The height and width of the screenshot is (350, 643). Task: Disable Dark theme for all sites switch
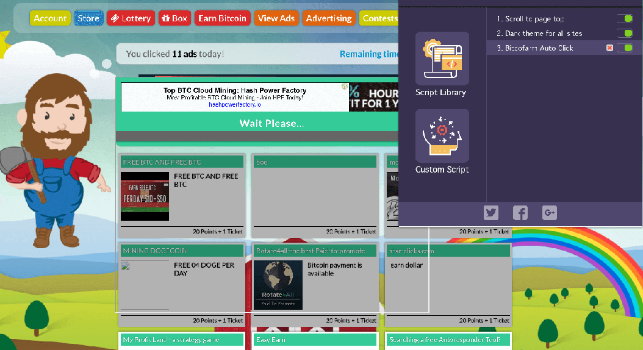point(625,34)
